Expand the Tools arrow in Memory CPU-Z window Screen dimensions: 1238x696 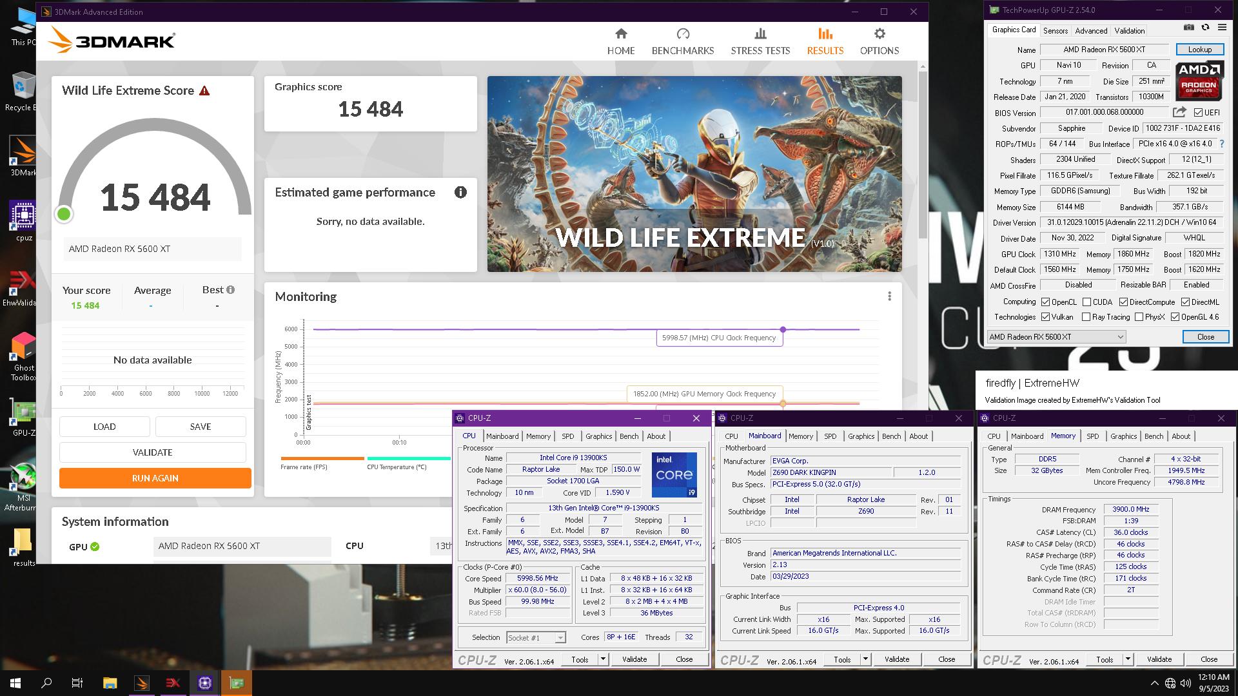[1128, 659]
